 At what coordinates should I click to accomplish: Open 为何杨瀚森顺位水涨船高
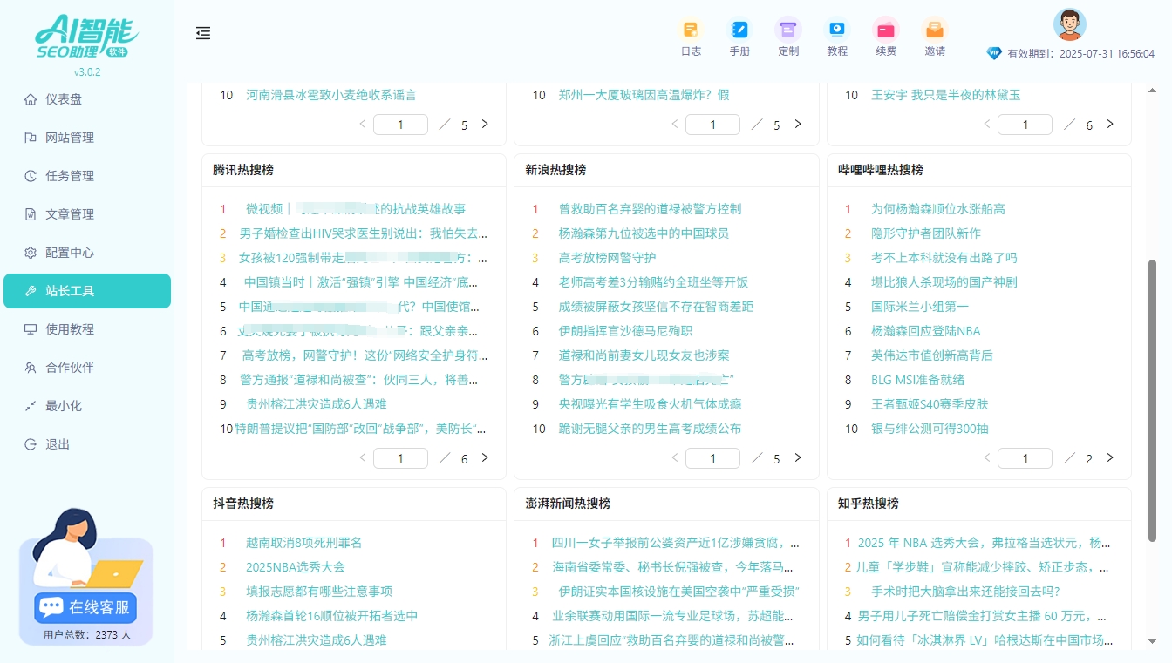(938, 209)
